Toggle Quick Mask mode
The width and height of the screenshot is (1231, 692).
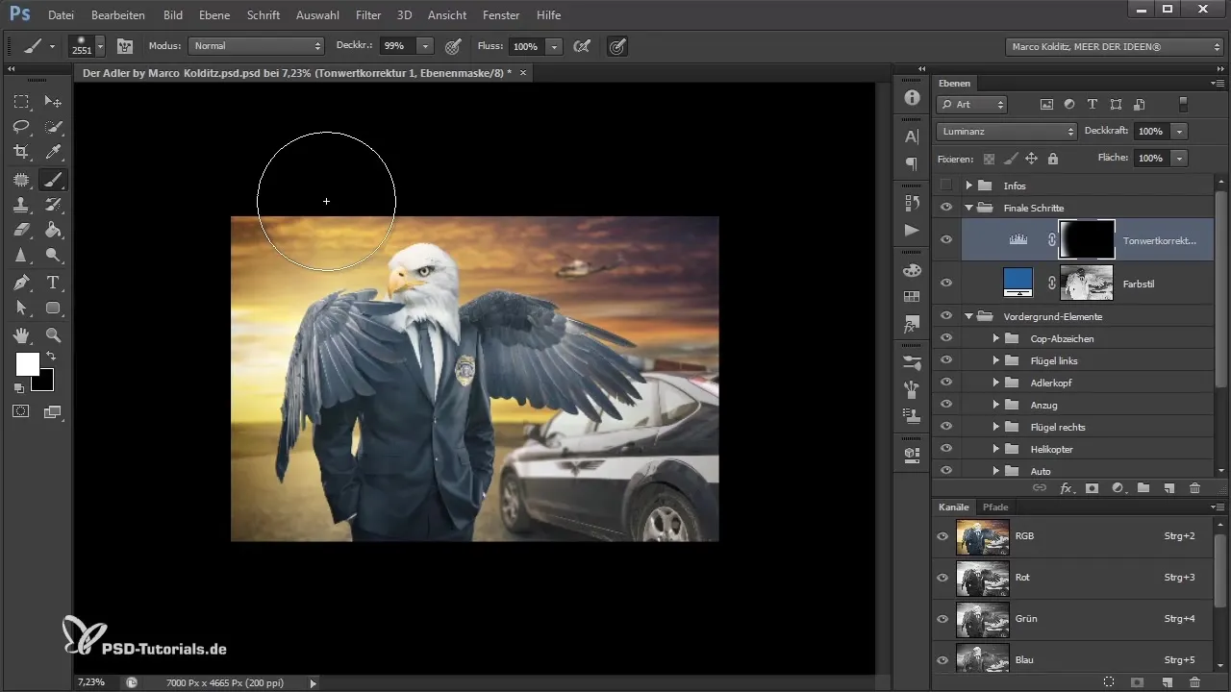tap(21, 410)
